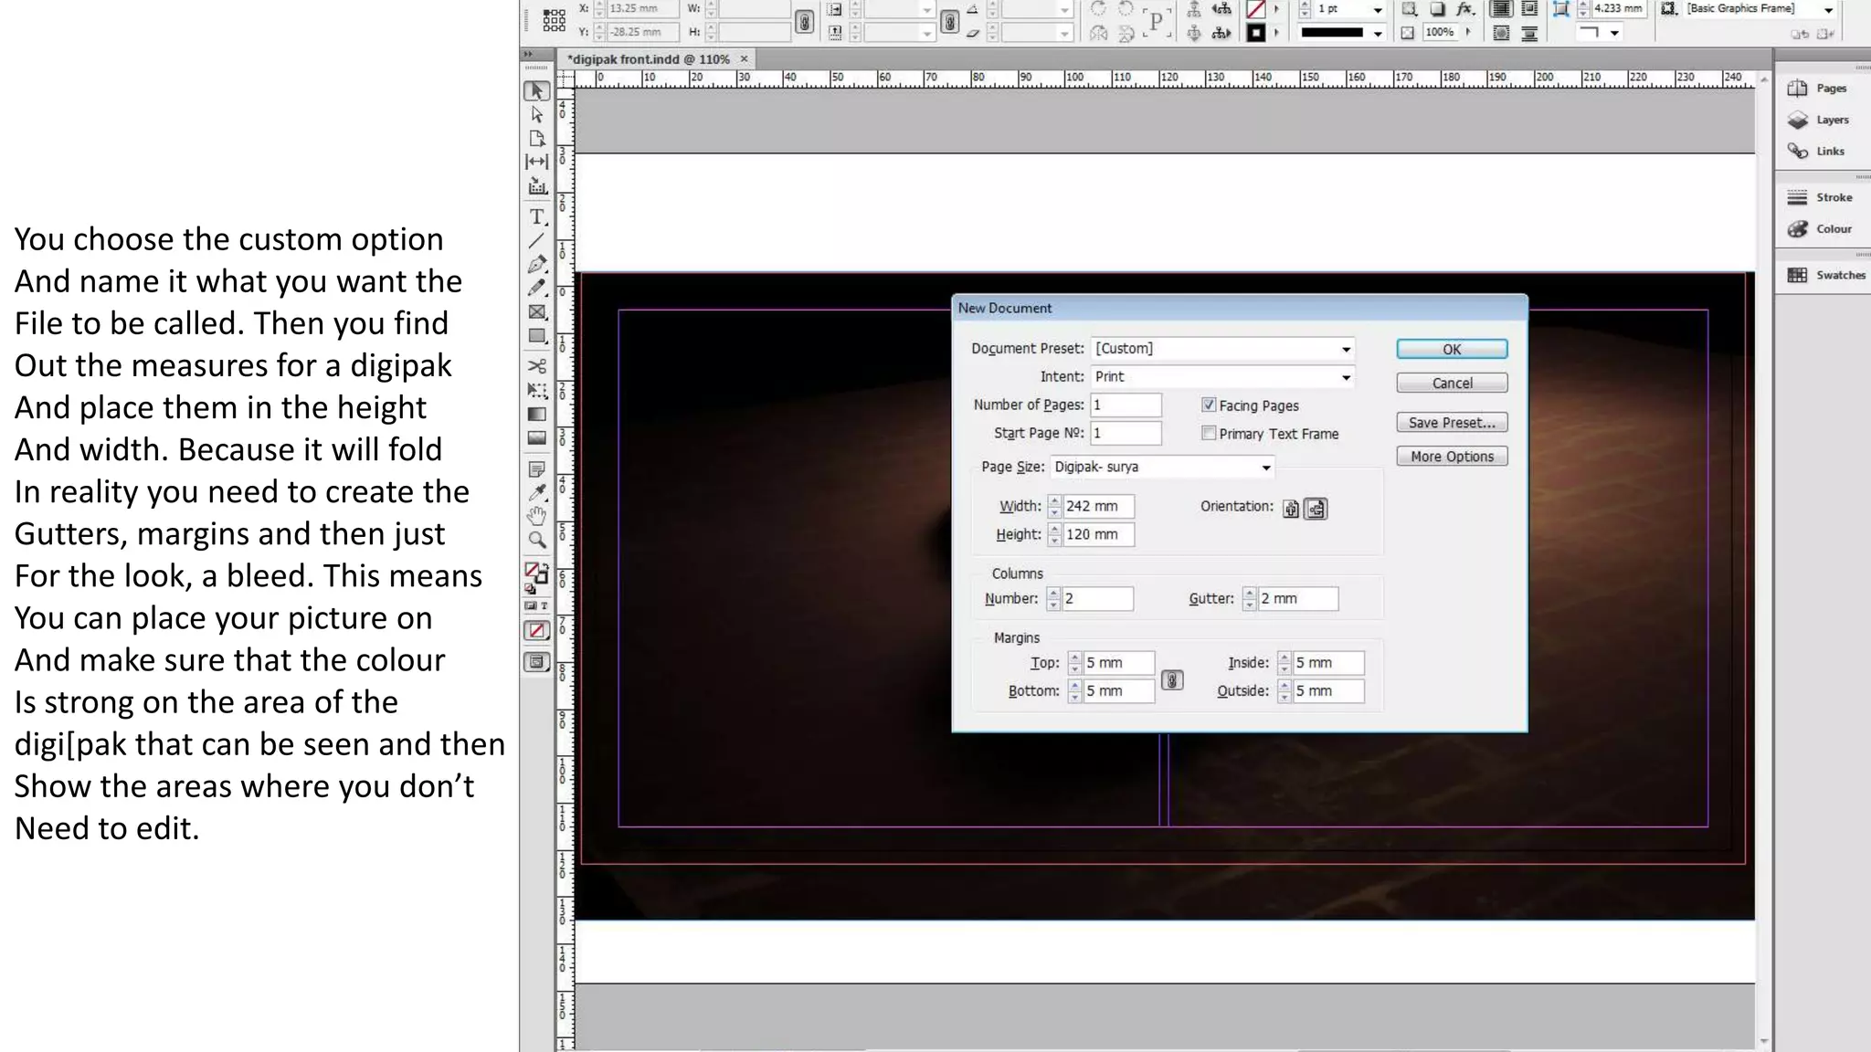Toggle constrain scale proportions link

pyautogui.click(x=949, y=22)
